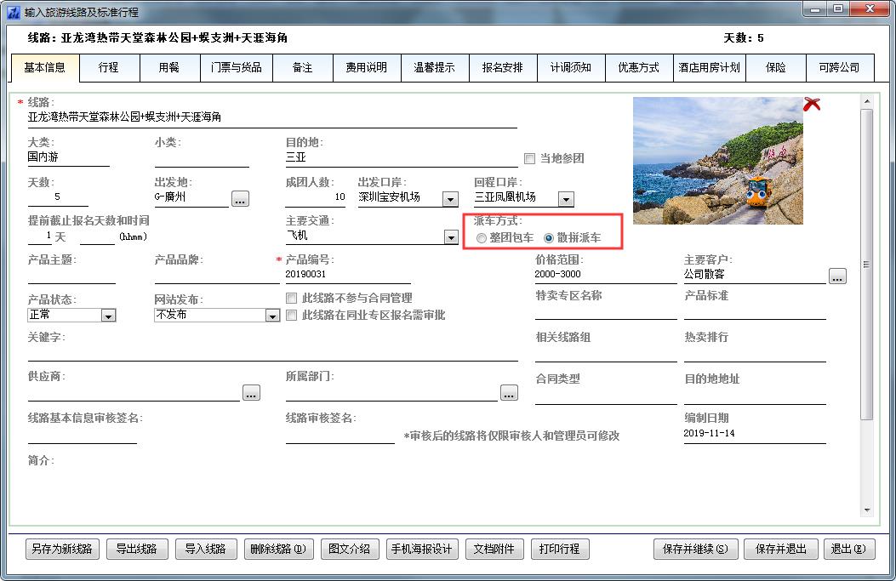Click 另存为新线路 button
Image resolution: width=896 pixels, height=581 pixels.
point(62,549)
